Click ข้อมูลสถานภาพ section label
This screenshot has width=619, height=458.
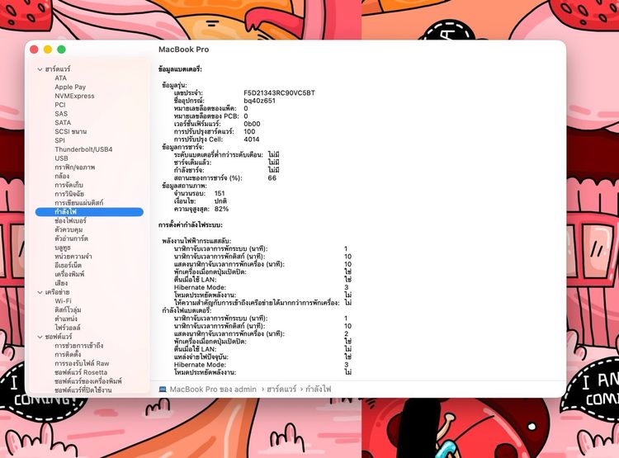(184, 186)
